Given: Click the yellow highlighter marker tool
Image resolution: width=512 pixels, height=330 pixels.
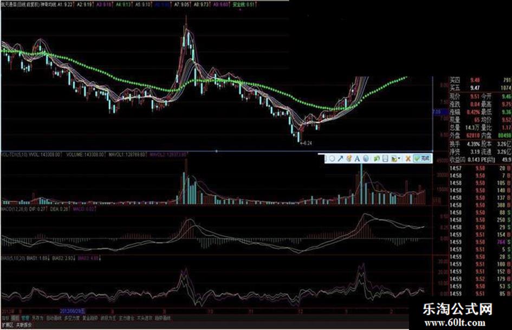Looking at the screenshot, I should click(349, 158).
